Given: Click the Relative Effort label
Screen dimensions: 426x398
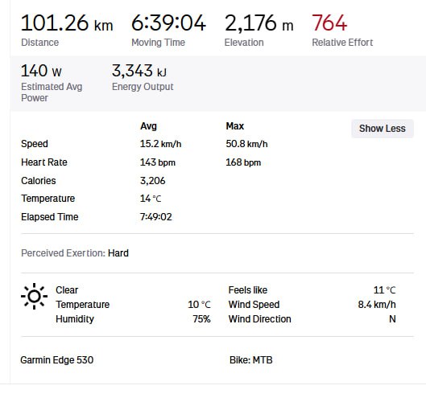Looking at the screenshot, I should pyautogui.click(x=342, y=43).
